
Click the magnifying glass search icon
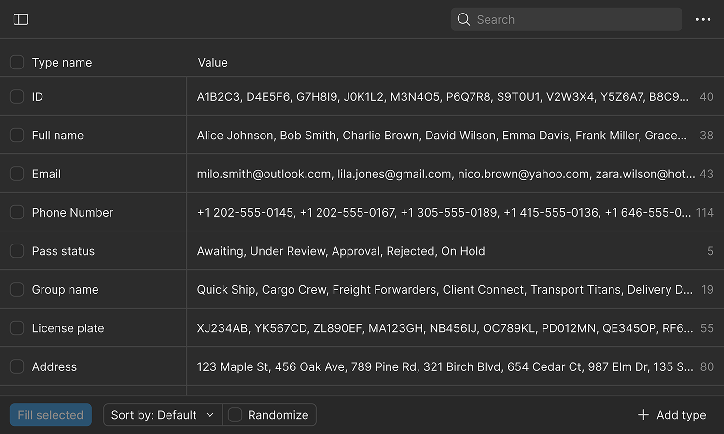pyautogui.click(x=463, y=19)
